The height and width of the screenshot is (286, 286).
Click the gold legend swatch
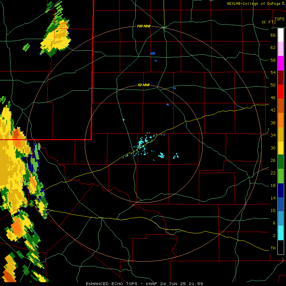pos(281,134)
